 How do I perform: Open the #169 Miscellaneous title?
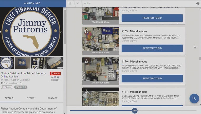point(134,31)
